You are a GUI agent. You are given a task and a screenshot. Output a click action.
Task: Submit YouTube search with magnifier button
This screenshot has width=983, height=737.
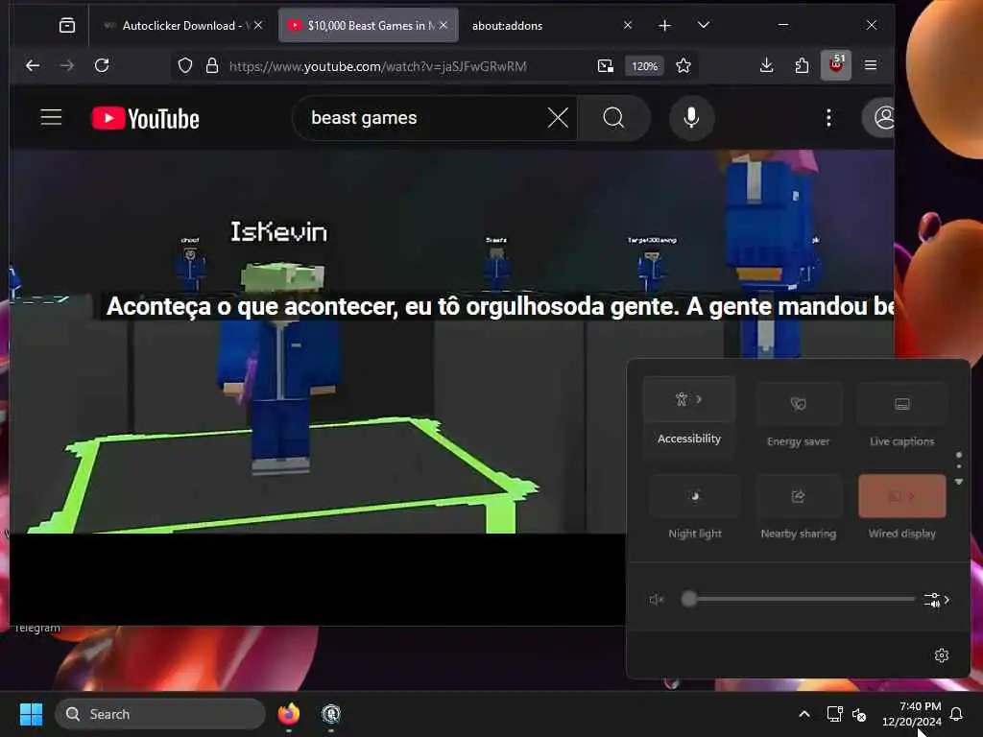613,118
